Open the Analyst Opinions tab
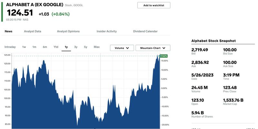Viewport: 258px width, 129px height. (68, 31)
